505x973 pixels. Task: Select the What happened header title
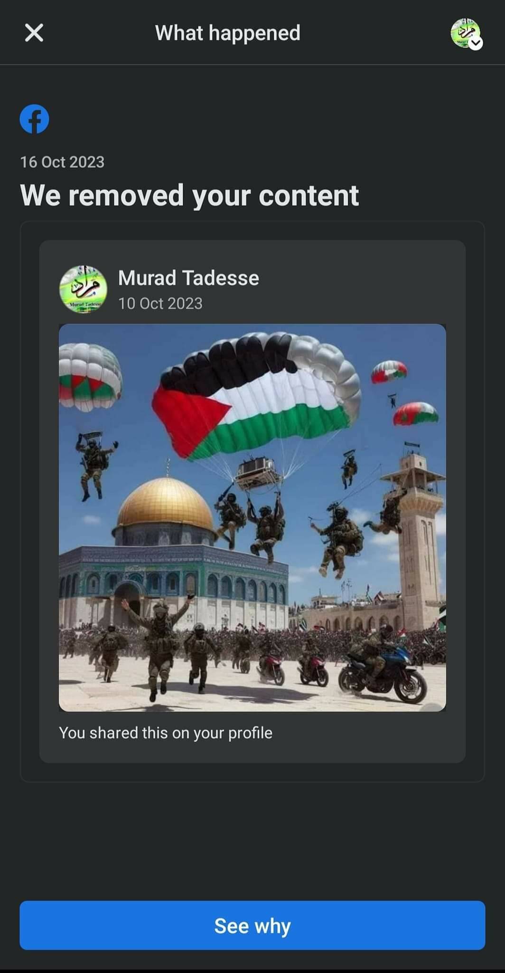click(x=228, y=33)
